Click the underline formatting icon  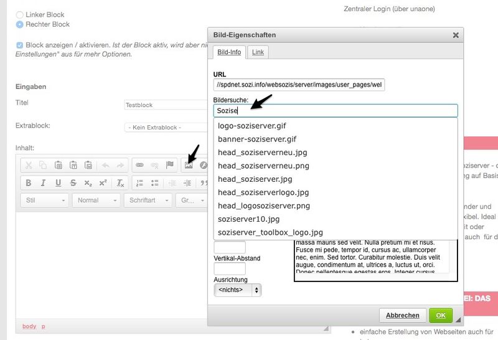(x=58, y=183)
